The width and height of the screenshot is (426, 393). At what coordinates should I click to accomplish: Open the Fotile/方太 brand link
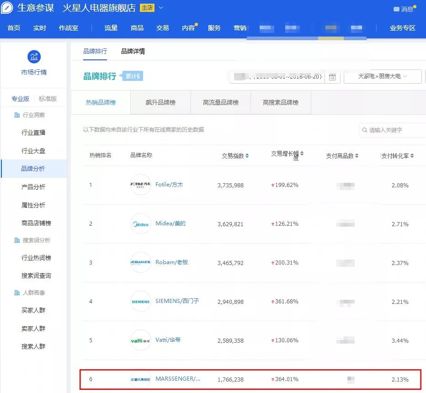click(x=169, y=185)
